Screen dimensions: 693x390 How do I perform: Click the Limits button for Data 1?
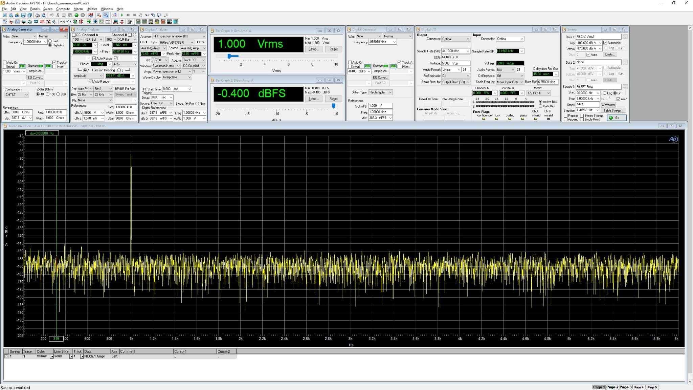pyautogui.click(x=609, y=55)
